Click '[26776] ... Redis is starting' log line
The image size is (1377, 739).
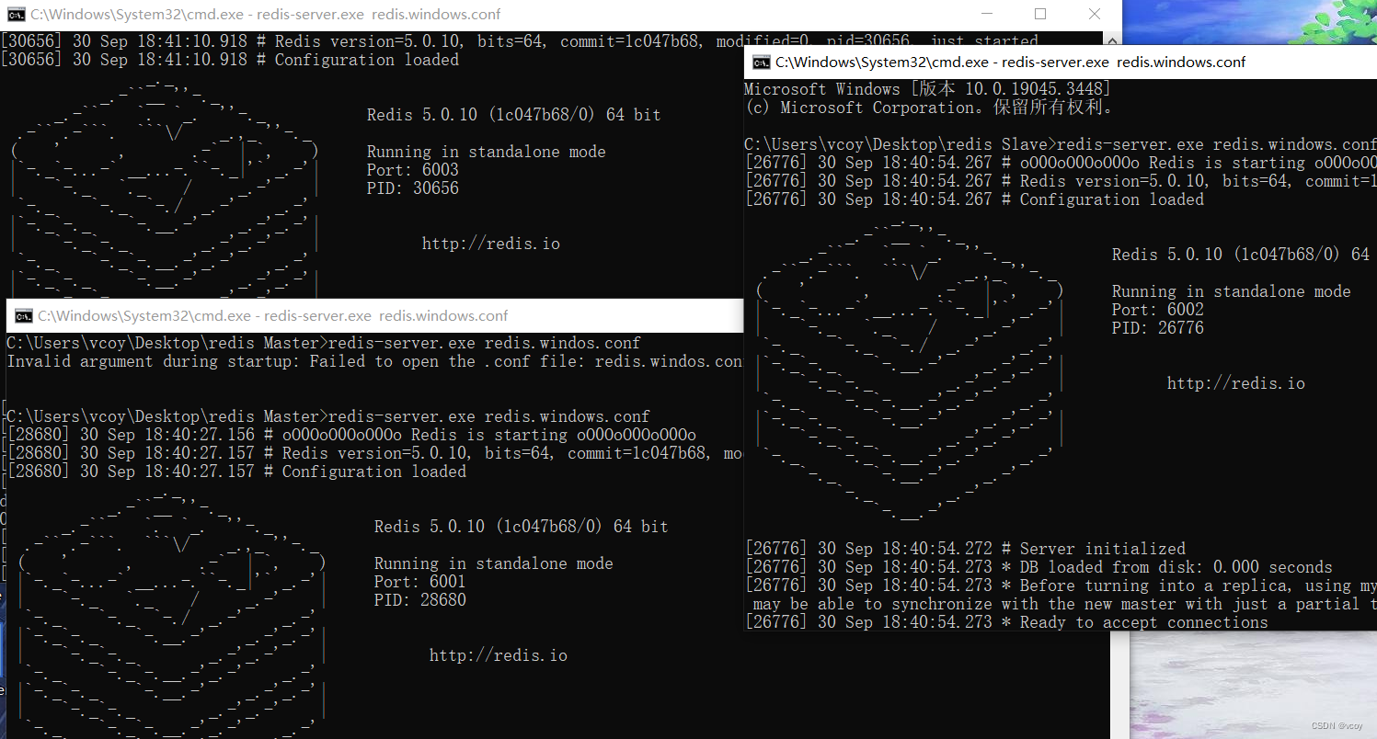coord(1061,163)
